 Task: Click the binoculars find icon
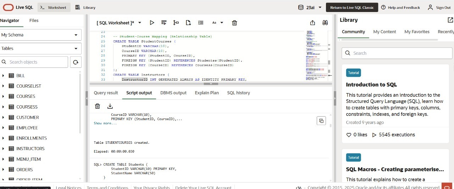(x=325, y=23)
